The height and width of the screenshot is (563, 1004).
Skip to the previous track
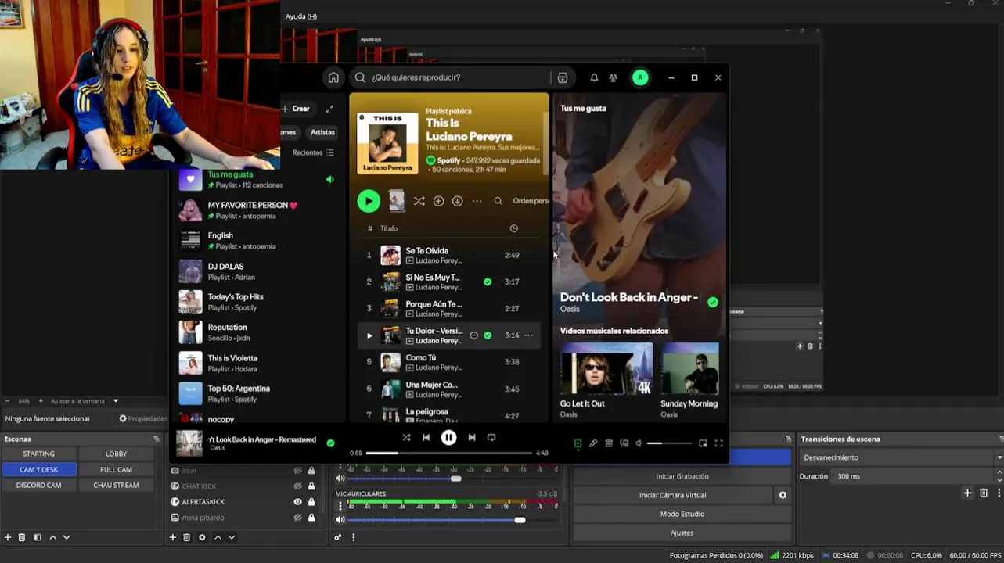(426, 438)
